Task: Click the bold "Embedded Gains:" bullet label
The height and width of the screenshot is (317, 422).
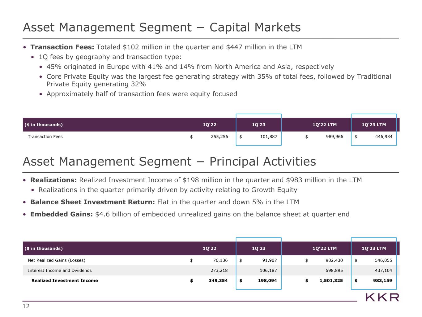Action: (62, 214)
